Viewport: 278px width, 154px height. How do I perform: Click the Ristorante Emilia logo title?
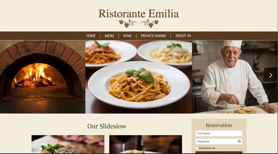[139, 14]
